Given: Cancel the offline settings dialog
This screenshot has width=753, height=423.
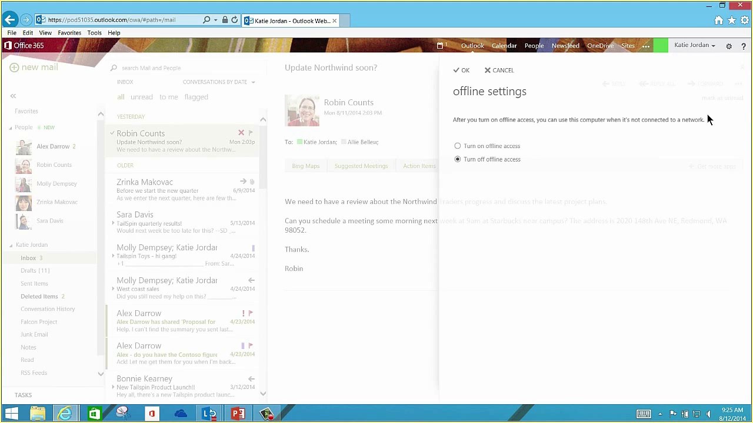Looking at the screenshot, I should 499,70.
